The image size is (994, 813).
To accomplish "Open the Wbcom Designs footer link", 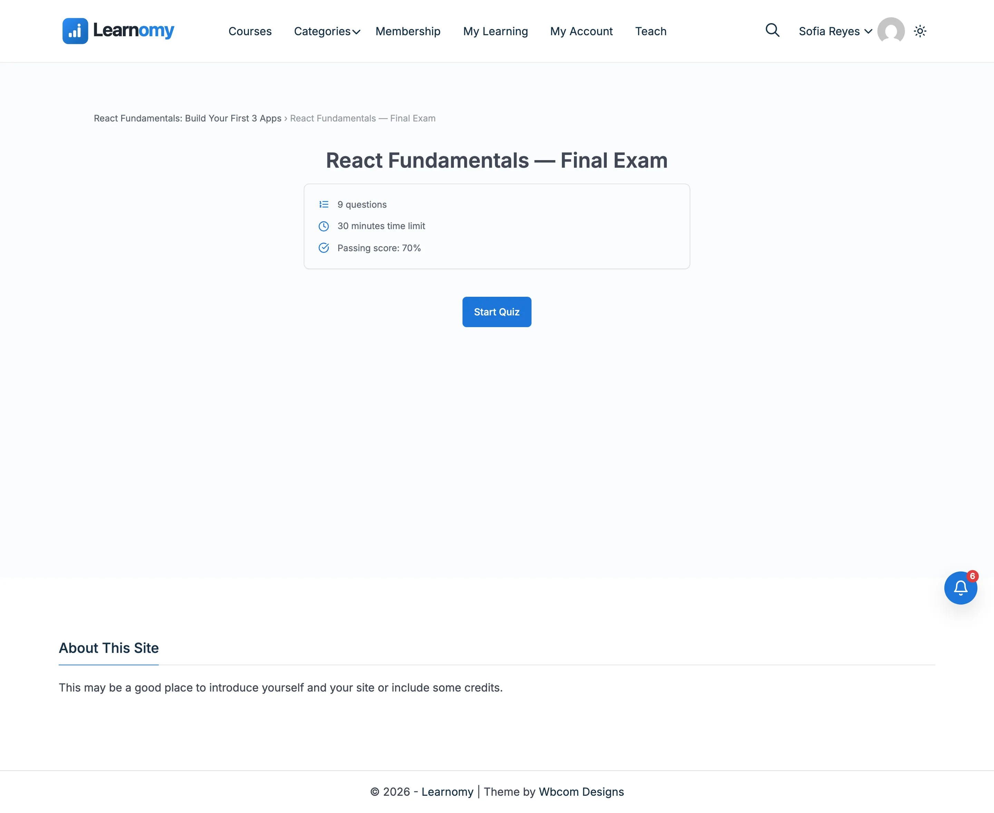I will tap(581, 792).
